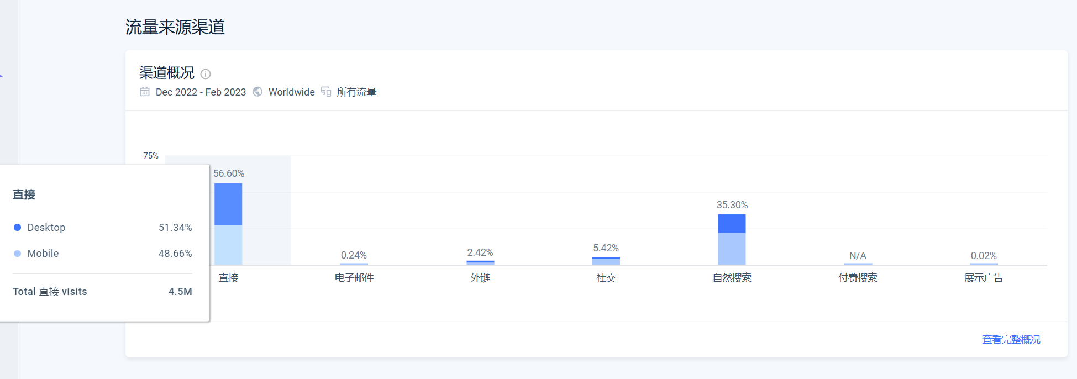This screenshot has height=379, width=1077.
Task: Select the 自然搜索 bar at 35.30%
Action: tap(732, 240)
